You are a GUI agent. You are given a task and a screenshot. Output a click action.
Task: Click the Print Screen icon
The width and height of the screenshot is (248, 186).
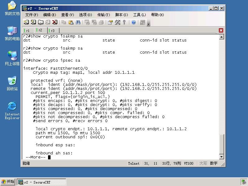point(87,22)
